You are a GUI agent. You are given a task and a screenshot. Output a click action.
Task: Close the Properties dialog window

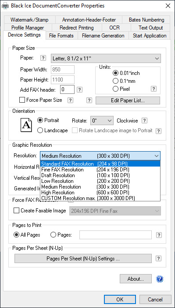168,6
